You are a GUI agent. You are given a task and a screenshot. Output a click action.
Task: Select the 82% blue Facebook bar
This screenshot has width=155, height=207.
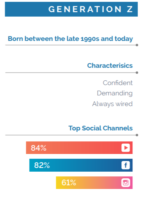[81, 165]
